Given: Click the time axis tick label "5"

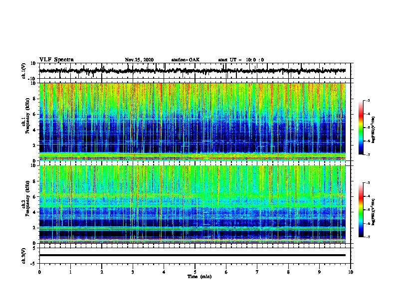Looking at the screenshot, I should (x=195, y=272).
